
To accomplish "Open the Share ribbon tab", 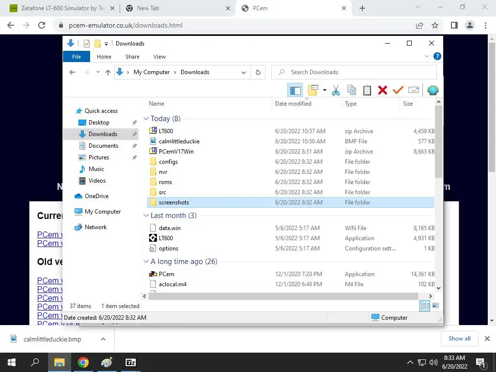I will tap(132, 57).
